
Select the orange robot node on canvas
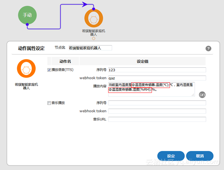[93, 18]
